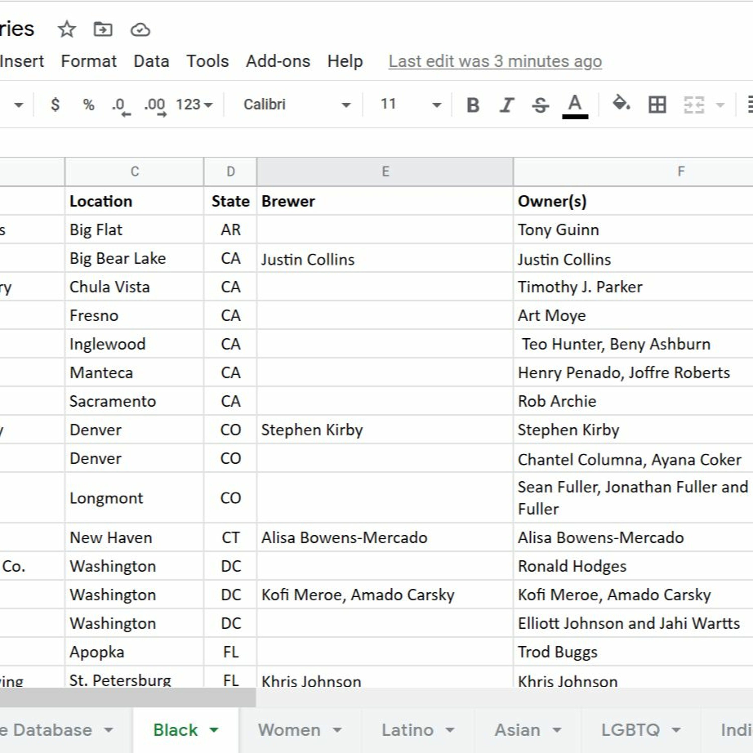Image resolution: width=753 pixels, height=753 pixels.
Task: Decrease decimal places
Action: click(121, 105)
